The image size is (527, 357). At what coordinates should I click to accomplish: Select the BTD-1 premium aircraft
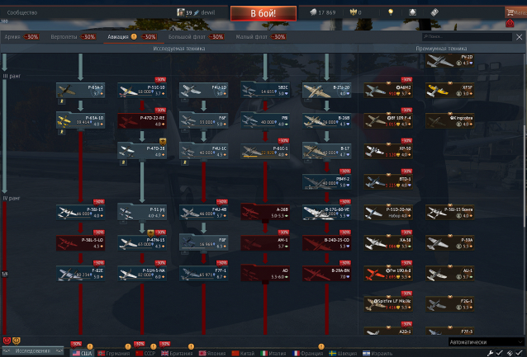(x=388, y=182)
